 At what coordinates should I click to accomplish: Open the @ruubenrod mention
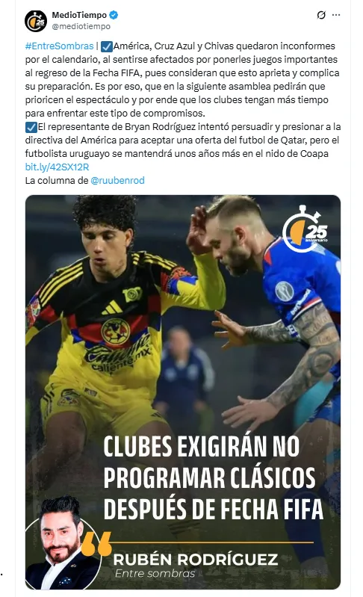[117, 181]
